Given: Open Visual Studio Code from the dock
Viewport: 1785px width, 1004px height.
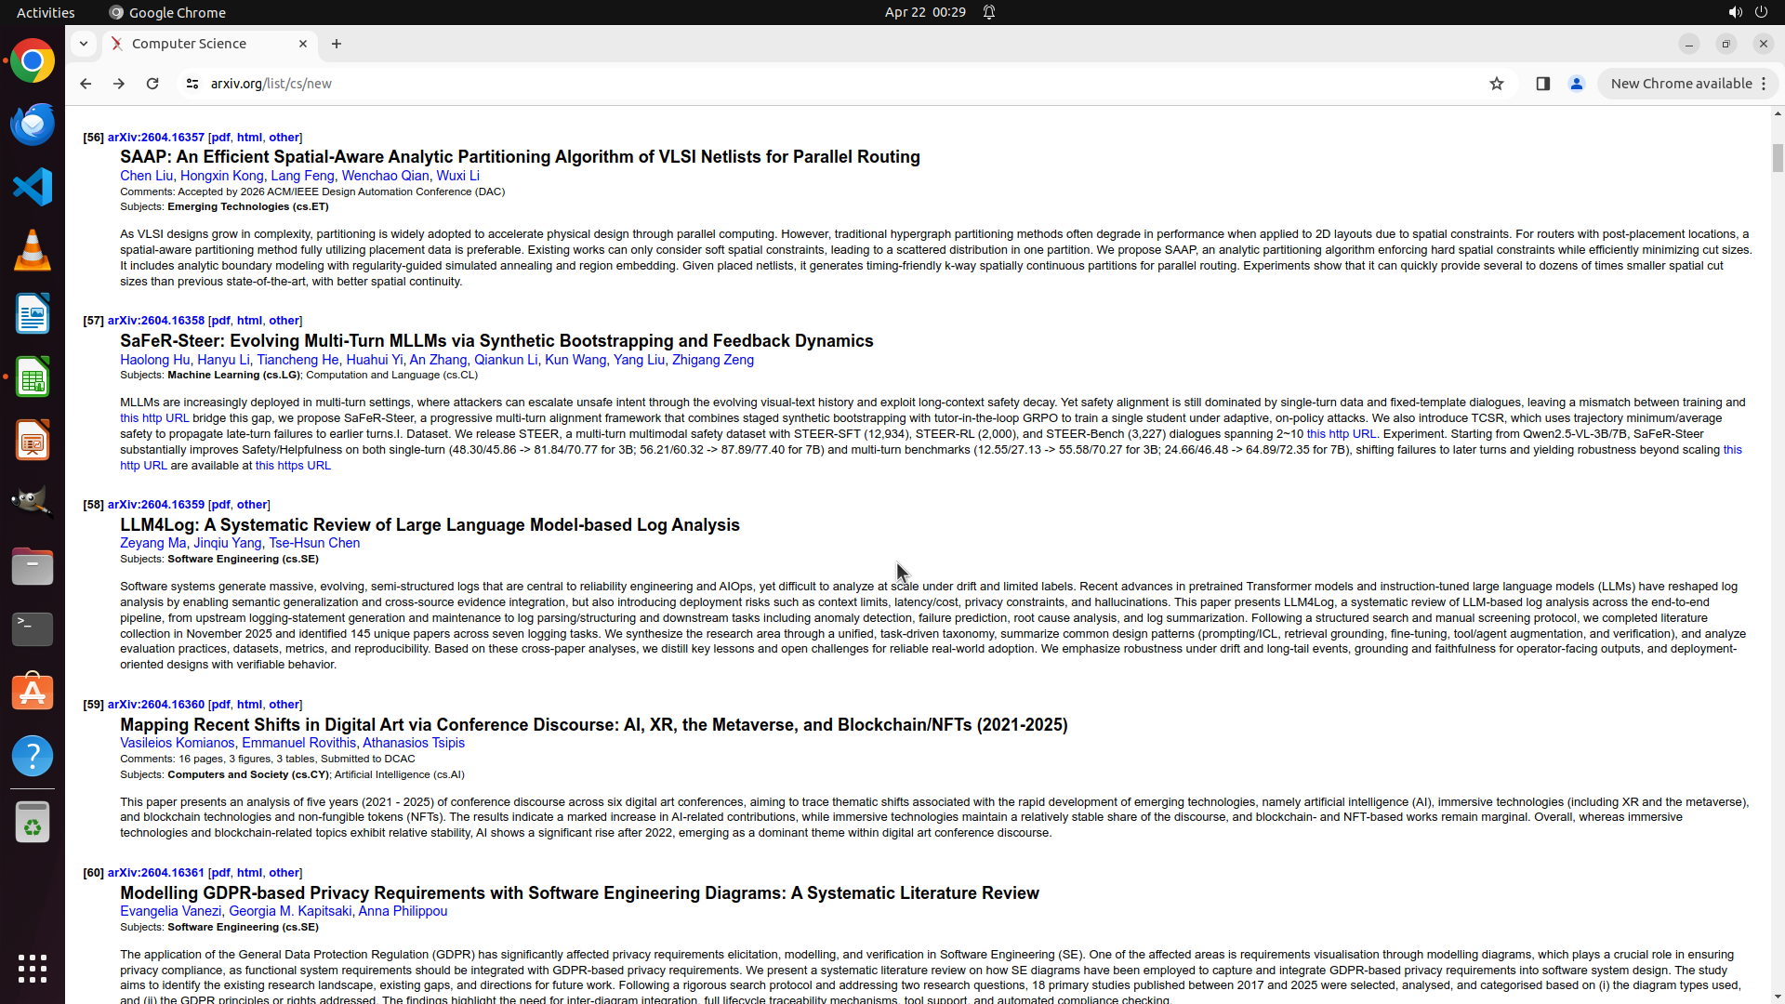Looking at the screenshot, I should (x=33, y=187).
